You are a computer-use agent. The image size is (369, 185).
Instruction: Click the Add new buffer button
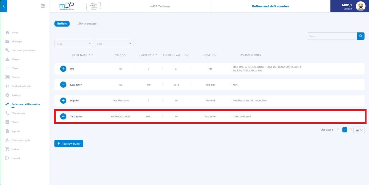tap(69, 143)
